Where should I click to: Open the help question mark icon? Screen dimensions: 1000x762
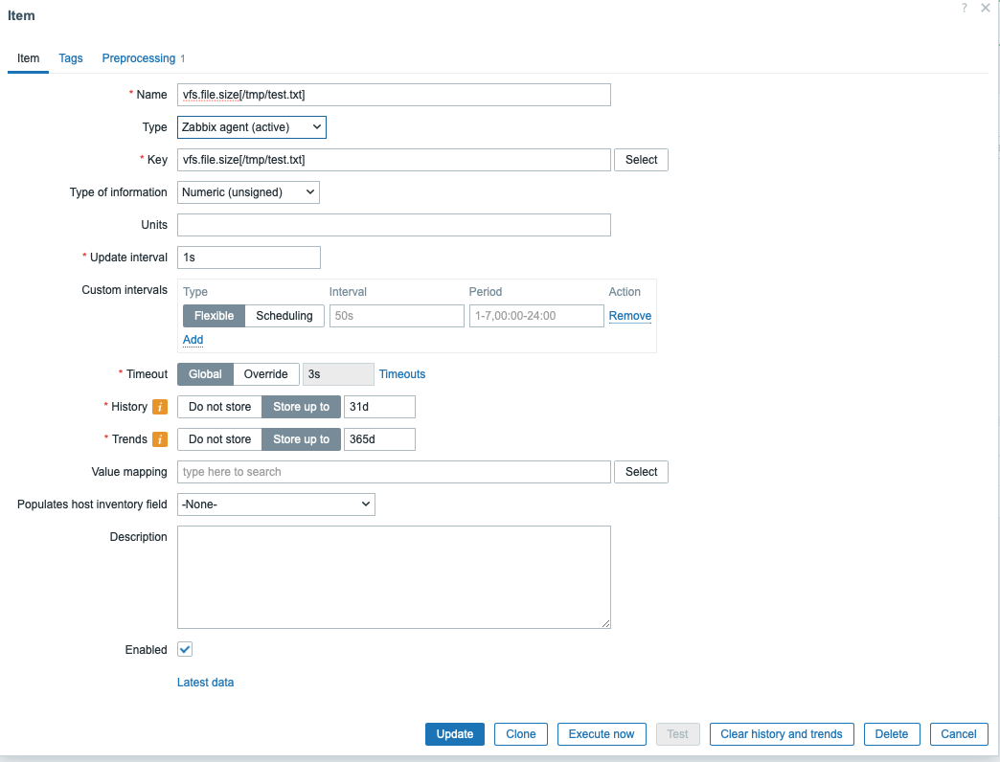click(x=965, y=9)
